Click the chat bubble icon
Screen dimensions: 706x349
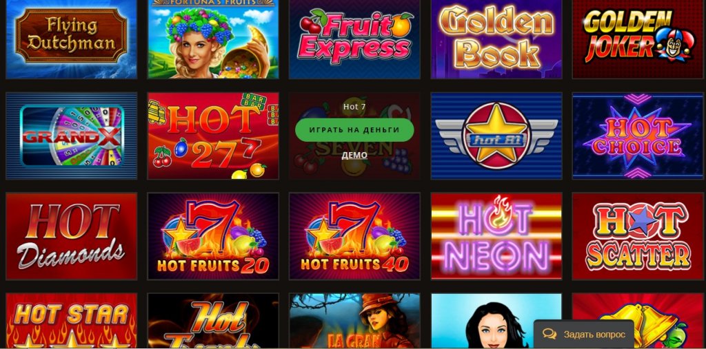(549, 334)
